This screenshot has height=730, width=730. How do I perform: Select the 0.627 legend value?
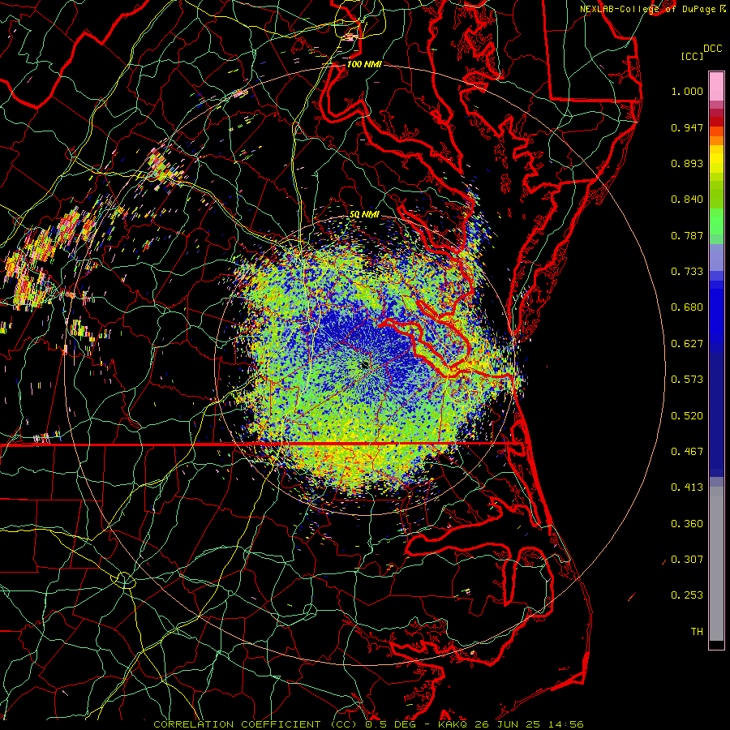[x=687, y=344]
